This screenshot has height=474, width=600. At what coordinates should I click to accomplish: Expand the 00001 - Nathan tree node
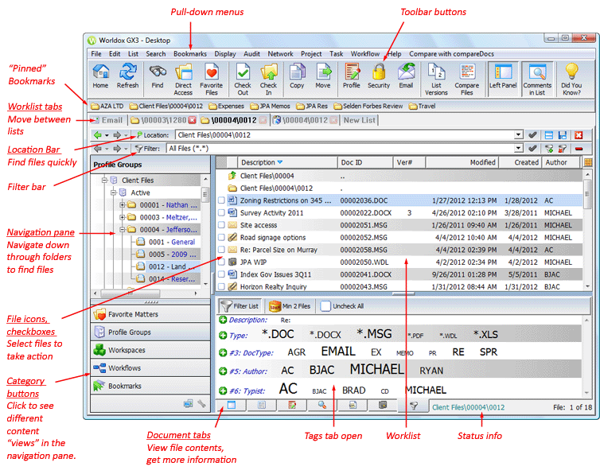click(x=123, y=205)
